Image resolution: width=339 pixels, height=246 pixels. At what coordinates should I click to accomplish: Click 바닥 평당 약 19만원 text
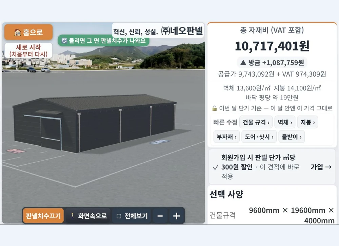272,98
